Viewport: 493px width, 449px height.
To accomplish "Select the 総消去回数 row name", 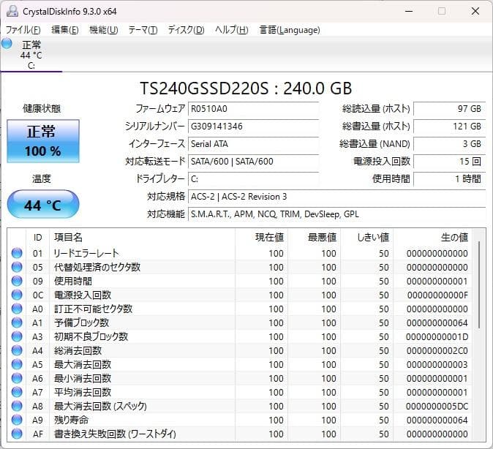I will [78, 350].
